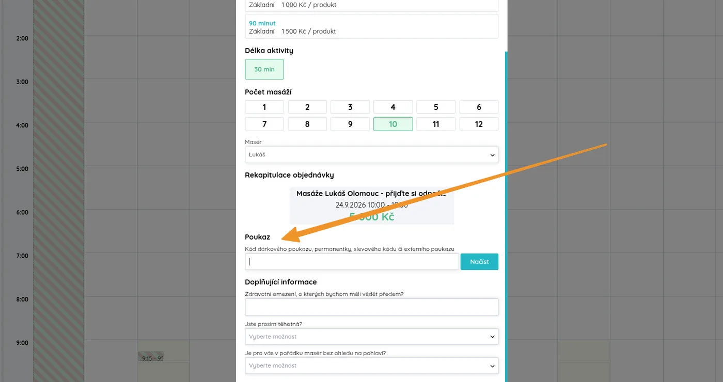723x382 pixels.
Task: Choose 5 massages option
Action: (x=436, y=107)
